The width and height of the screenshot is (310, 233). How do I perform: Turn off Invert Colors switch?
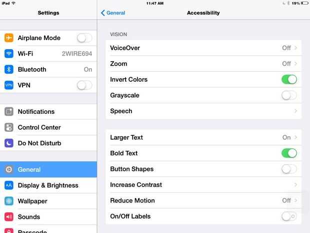pyautogui.click(x=289, y=80)
